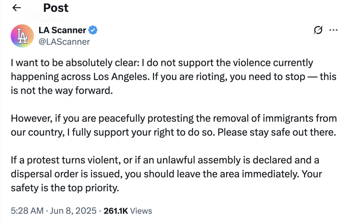Go back using the left arrow
The image size is (344, 223).
point(17,8)
